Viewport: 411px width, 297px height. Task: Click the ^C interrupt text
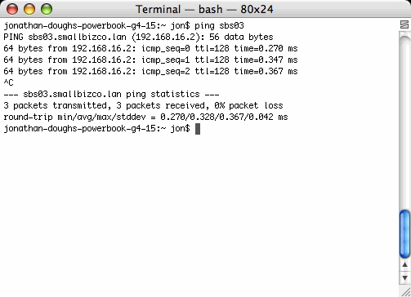(x=8, y=82)
